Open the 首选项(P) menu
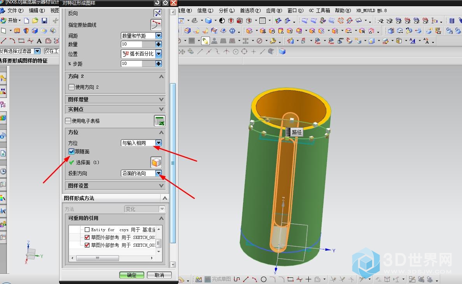Screen dimensions: 462x284 coord(250,10)
